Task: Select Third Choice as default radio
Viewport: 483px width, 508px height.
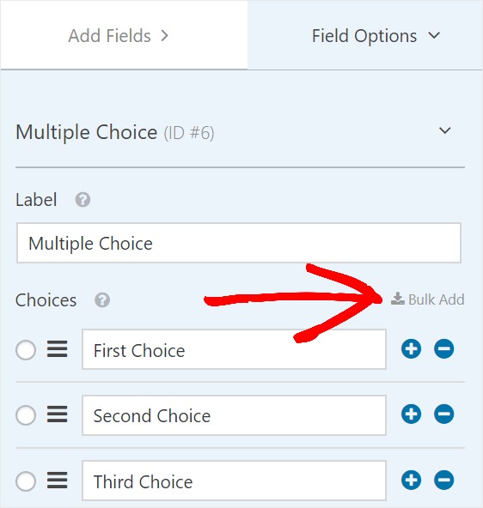Action: (x=26, y=481)
